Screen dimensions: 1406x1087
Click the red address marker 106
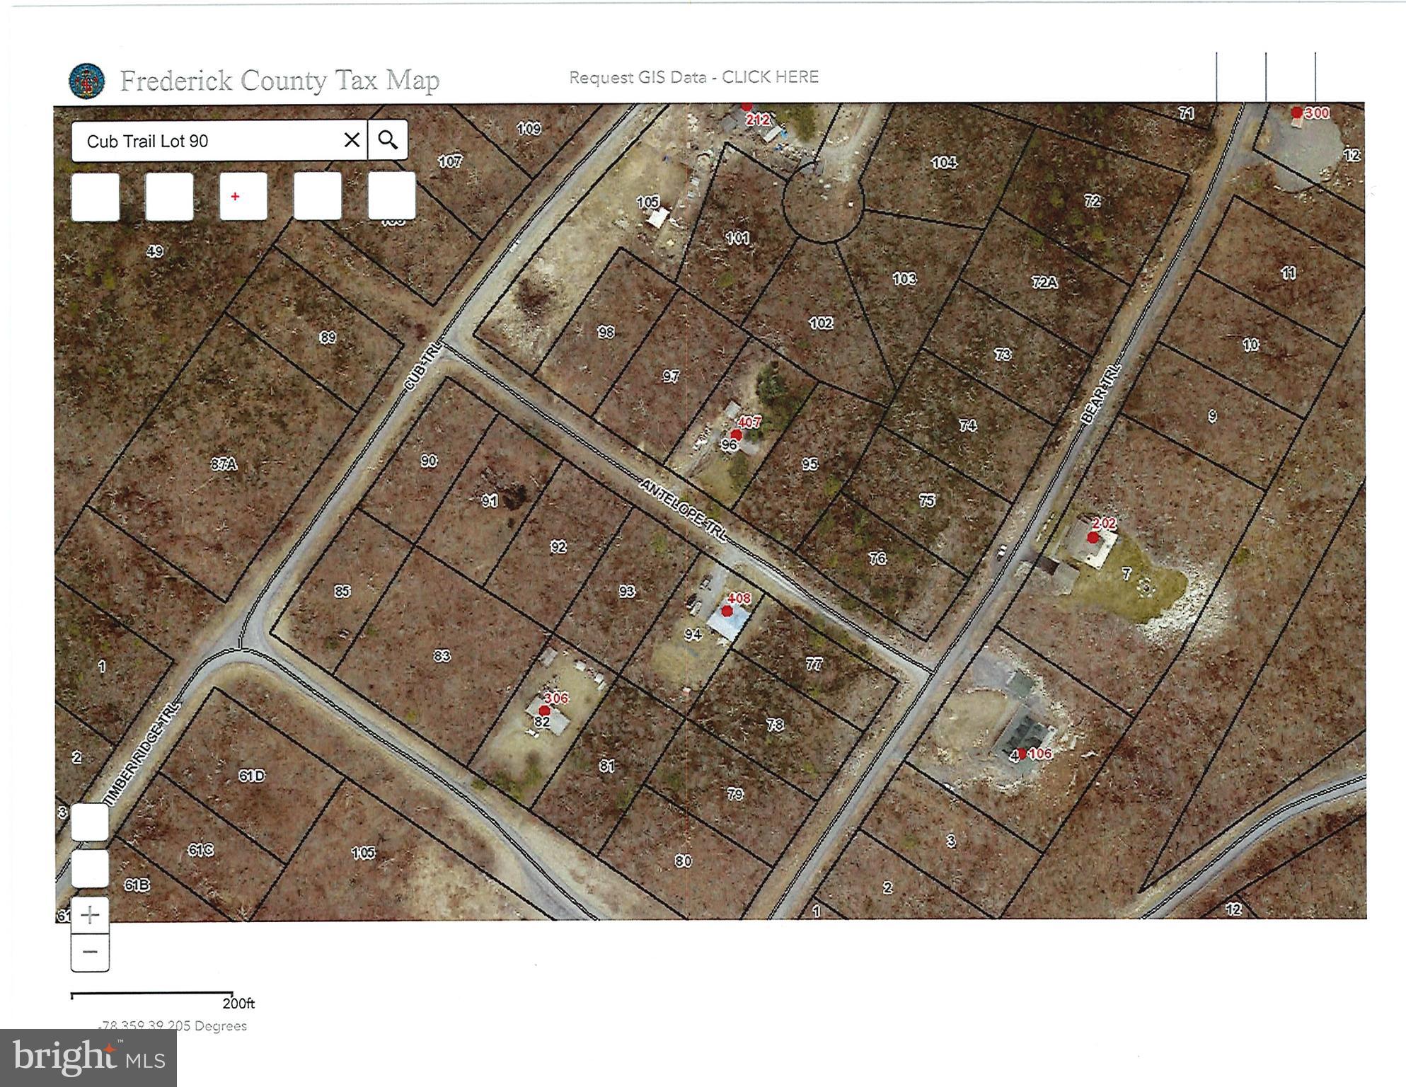point(1022,754)
